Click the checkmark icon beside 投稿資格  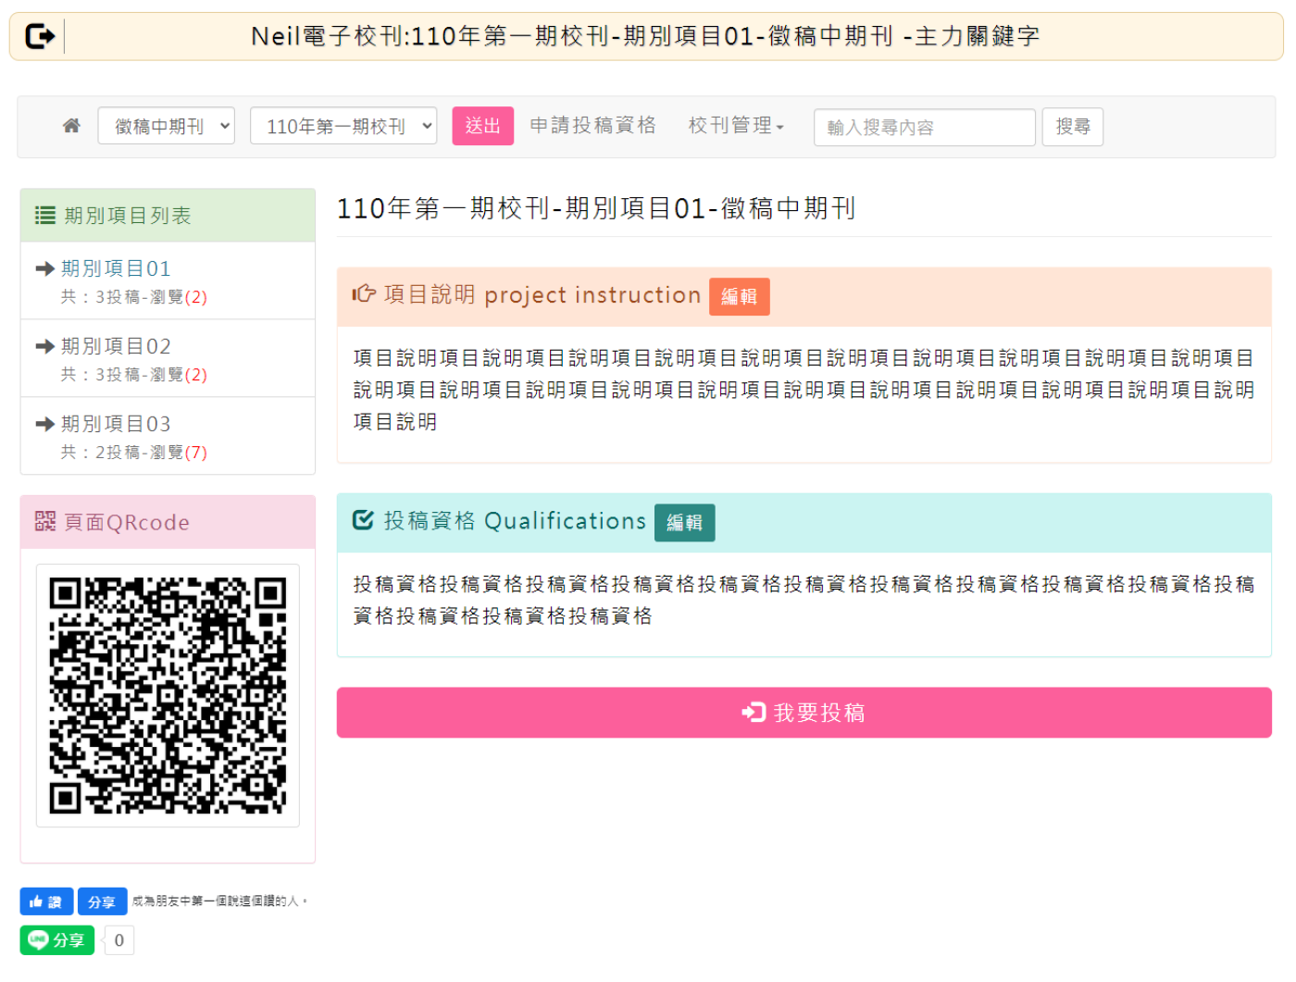point(363,520)
